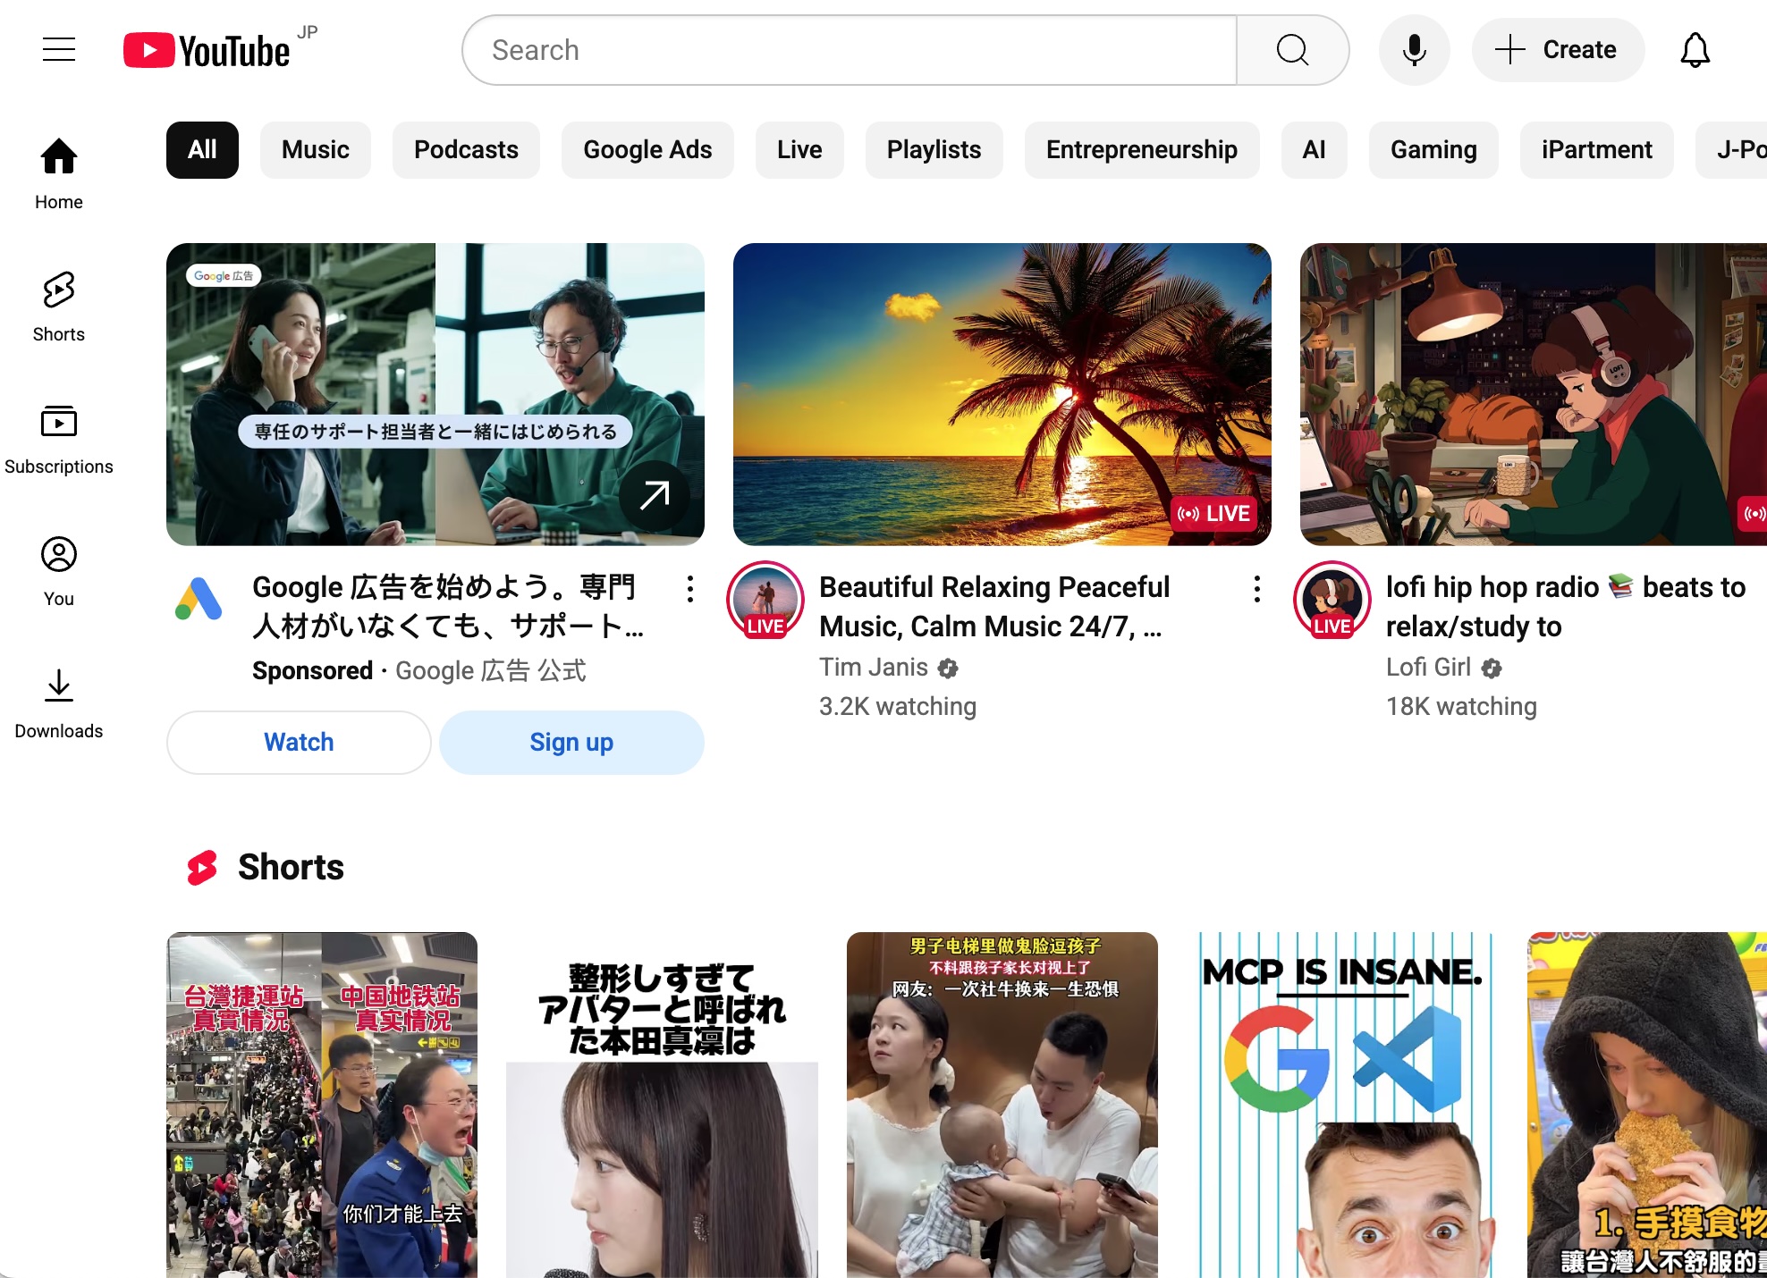The image size is (1767, 1278).
Task: Select the Playlists filter chip
Action: click(x=934, y=150)
